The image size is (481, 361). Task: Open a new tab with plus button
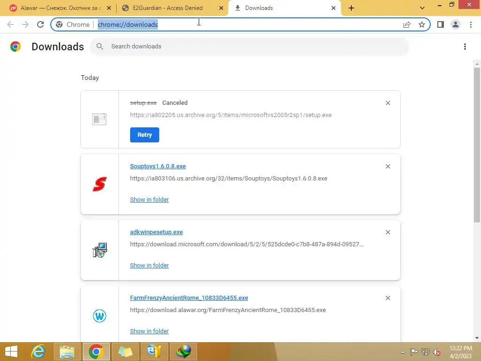click(351, 8)
